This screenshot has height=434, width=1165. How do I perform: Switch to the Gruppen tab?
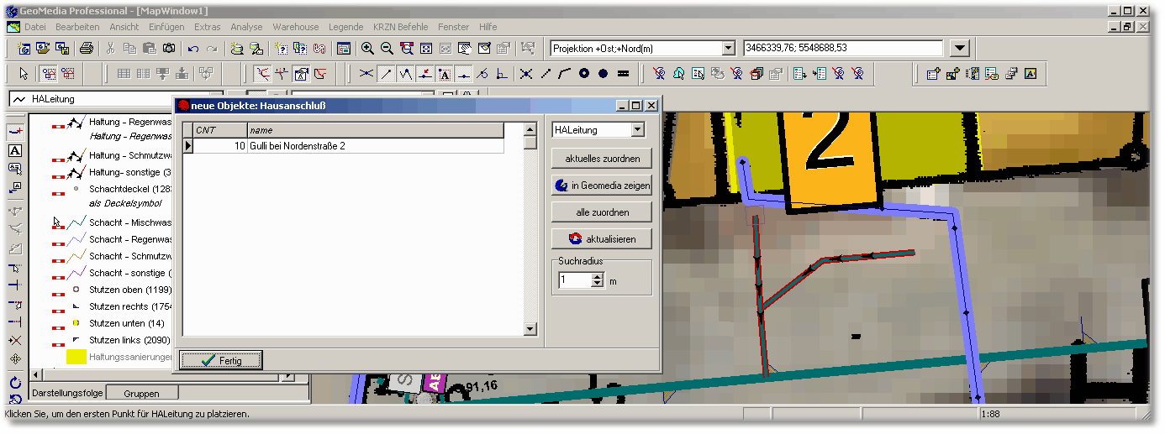(140, 394)
